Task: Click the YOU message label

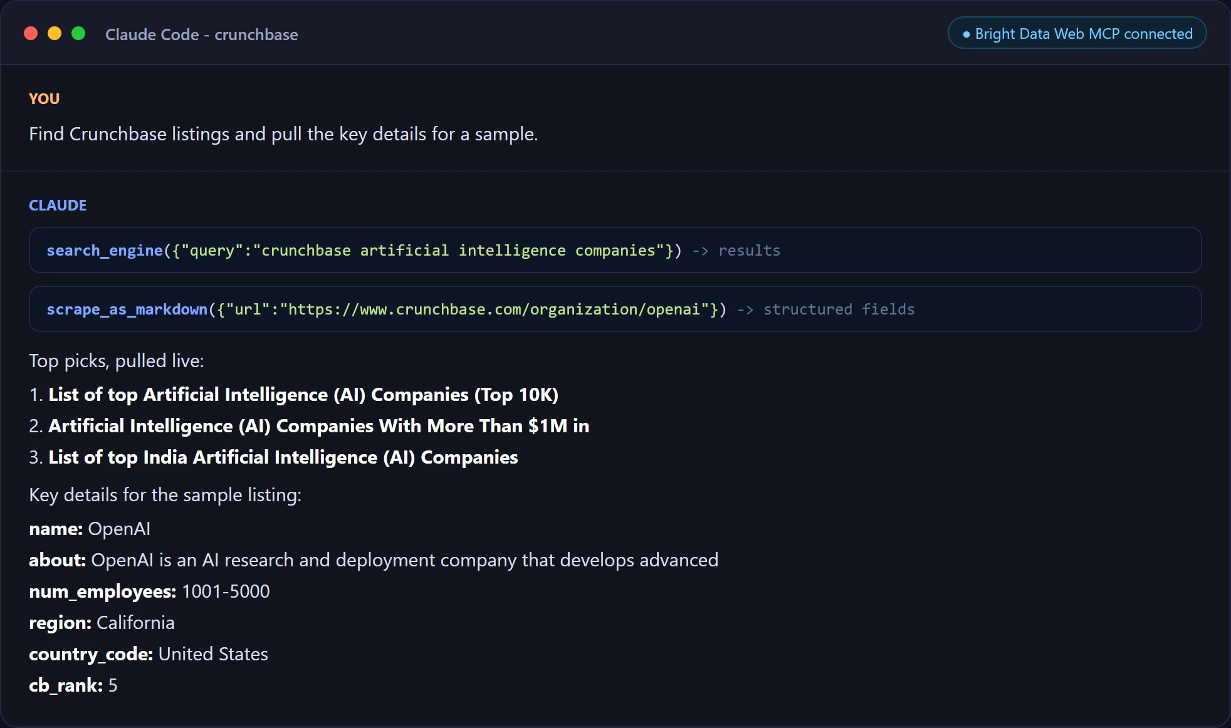Action: [x=44, y=99]
